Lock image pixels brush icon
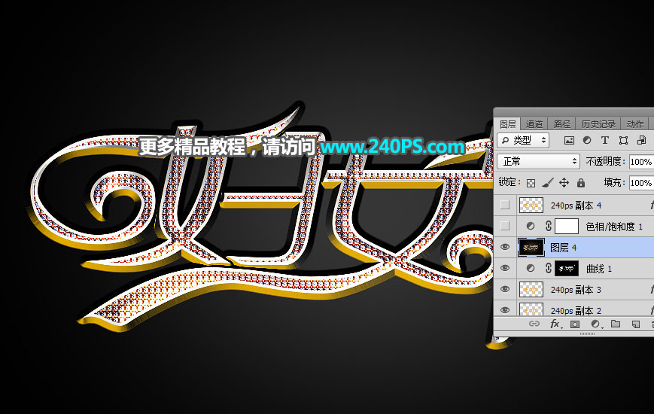Viewport: 654px width, 414px height. tap(548, 183)
